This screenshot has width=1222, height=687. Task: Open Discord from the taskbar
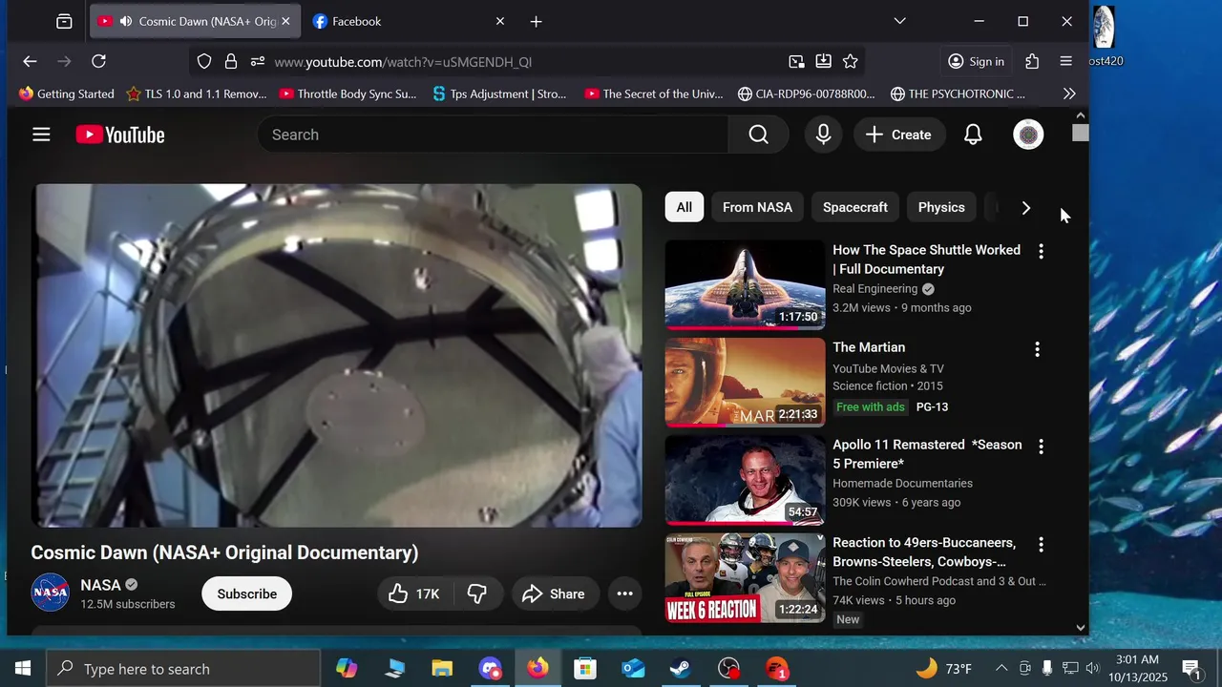(490, 669)
